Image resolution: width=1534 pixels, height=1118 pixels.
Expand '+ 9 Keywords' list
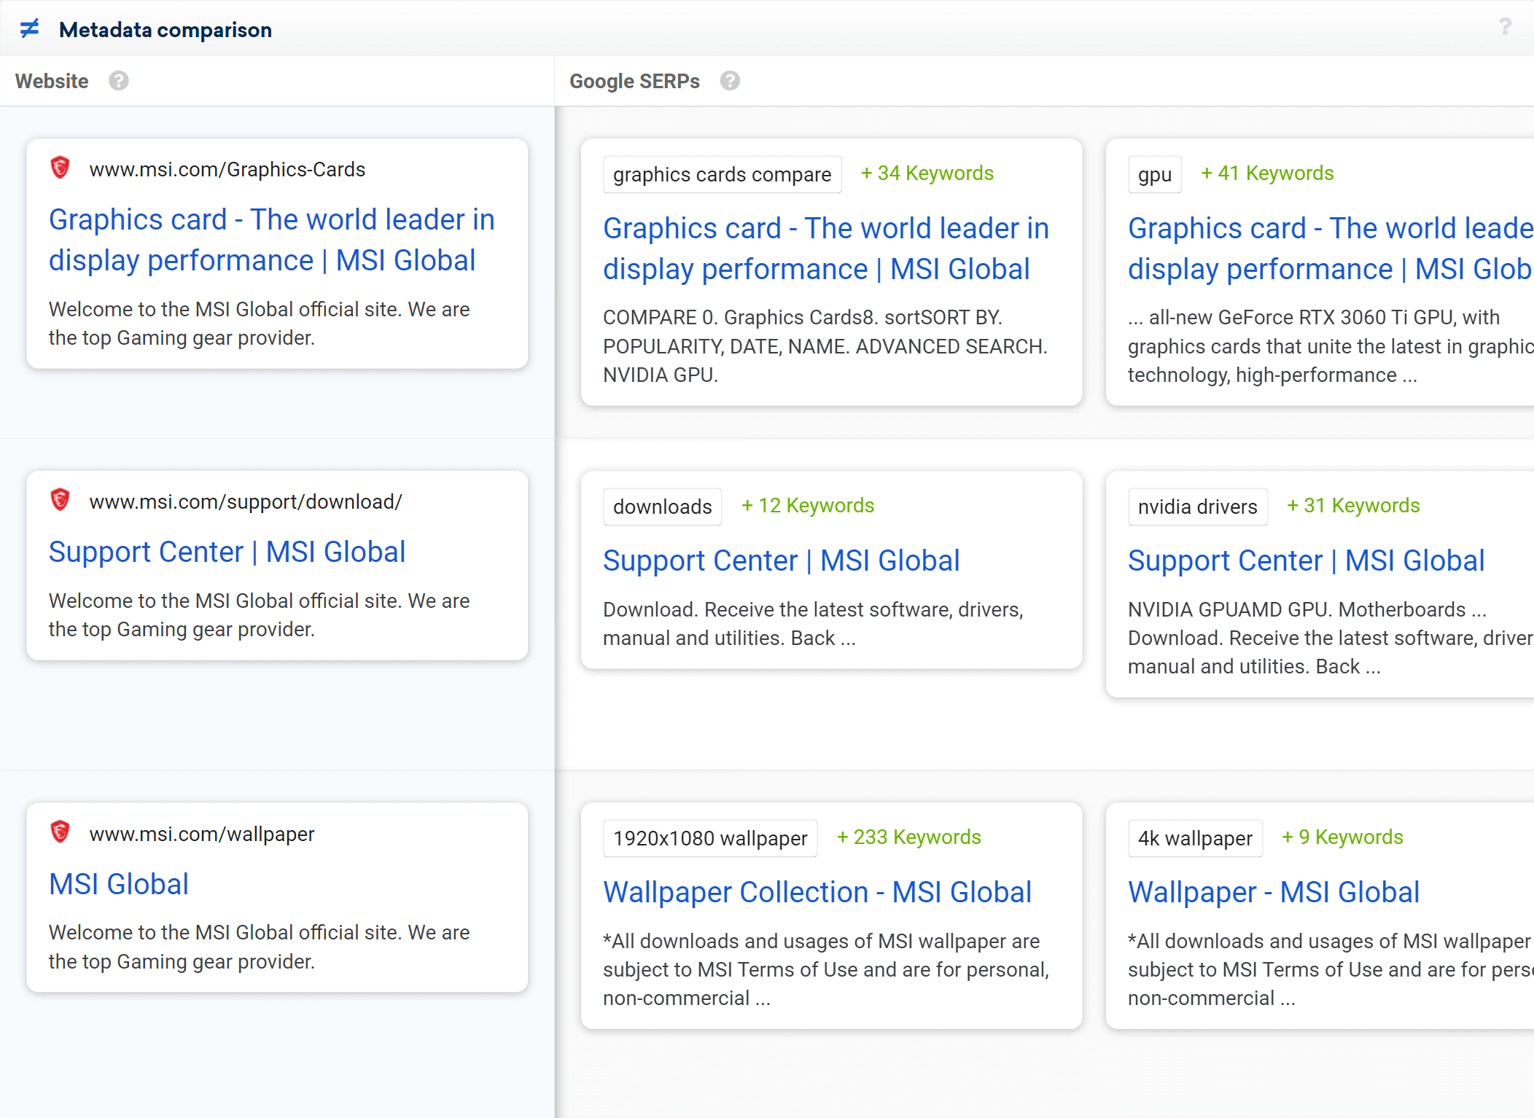[x=1342, y=837]
